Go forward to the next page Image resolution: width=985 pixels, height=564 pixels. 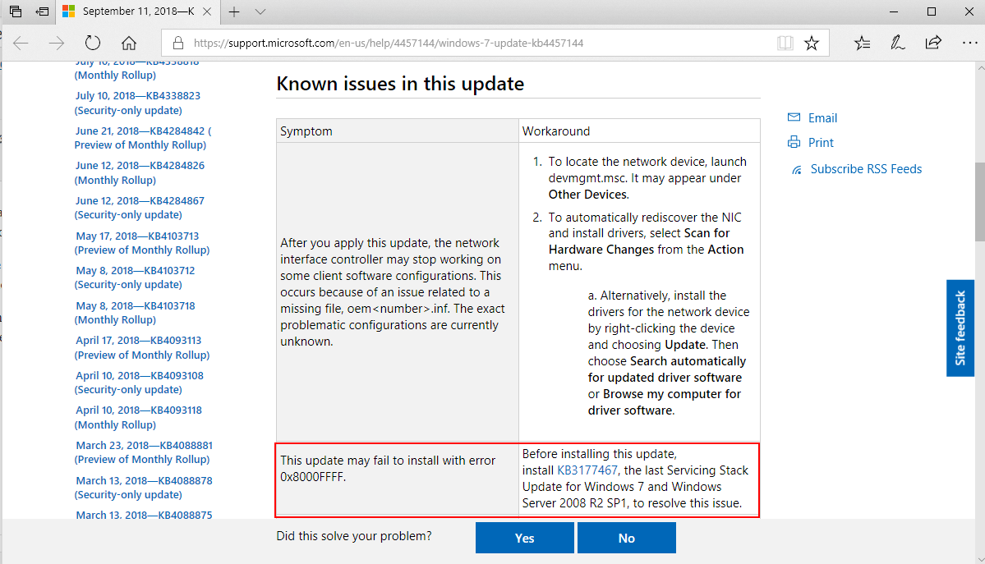(x=57, y=43)
